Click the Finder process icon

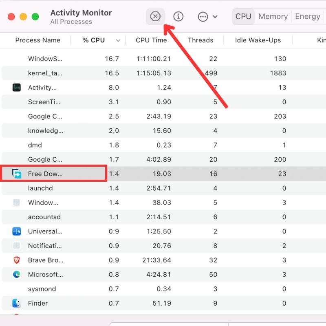point(16,303)
